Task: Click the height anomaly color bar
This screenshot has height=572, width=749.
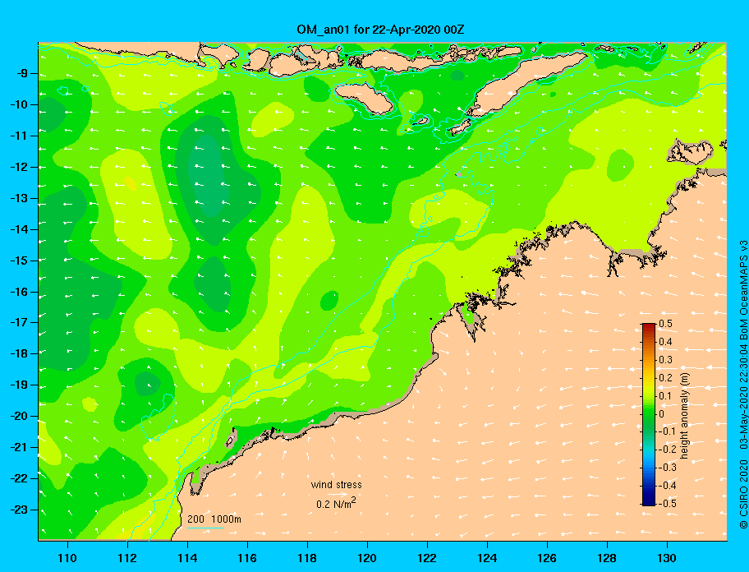Action: [649, 414]
